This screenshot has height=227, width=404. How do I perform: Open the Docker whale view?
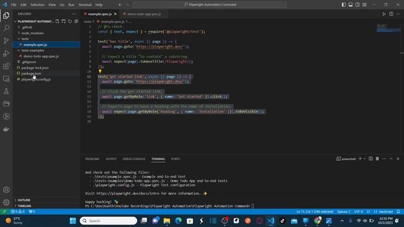[x=6, y=129]
